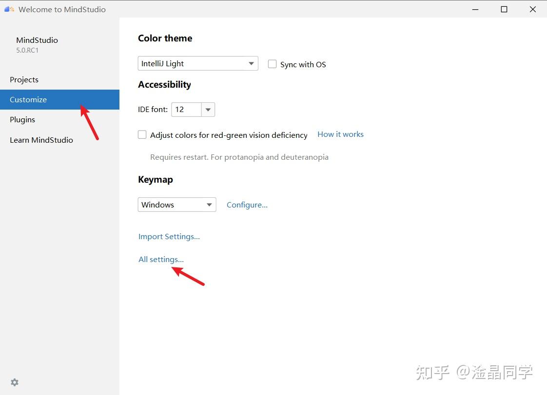Switch to the Plugins section
This screenshot has width=547, height=395.
[22, 119]
